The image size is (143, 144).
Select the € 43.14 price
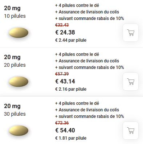(65, 81)
